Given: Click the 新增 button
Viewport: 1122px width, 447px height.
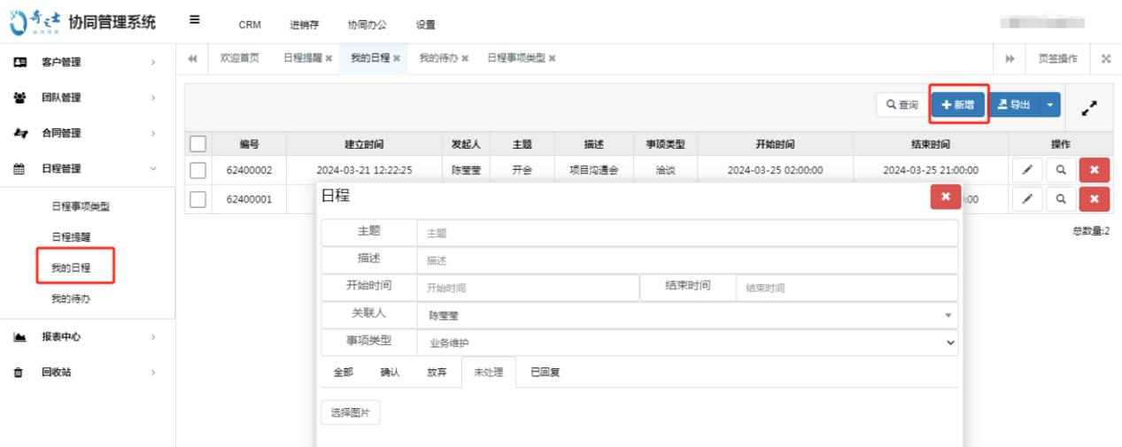Looking at the screenshot, I should pos(958,105).
